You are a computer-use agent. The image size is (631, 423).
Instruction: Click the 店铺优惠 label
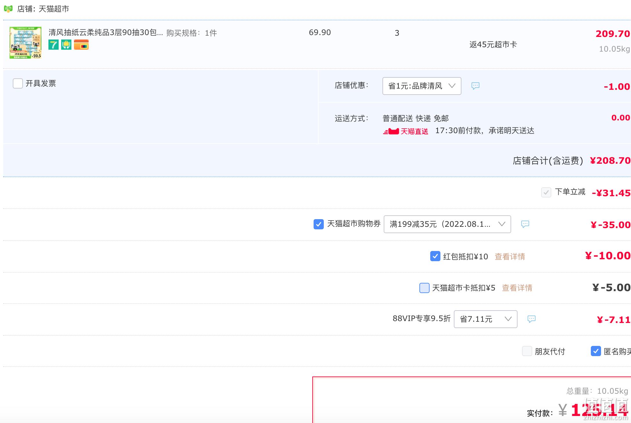(x=352, y=85)
